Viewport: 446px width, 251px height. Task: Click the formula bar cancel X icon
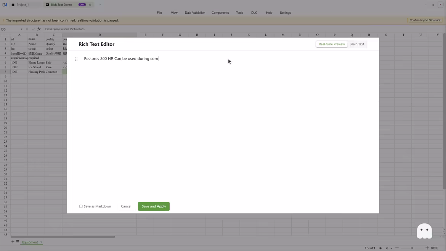click(x=27, y=29)
